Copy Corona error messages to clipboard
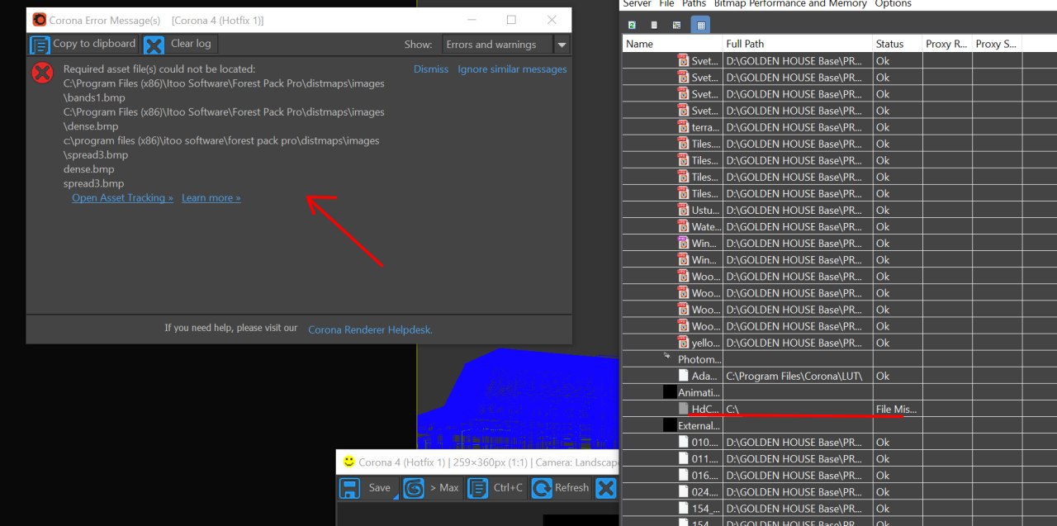1057x526 pixels. point(83,45)
